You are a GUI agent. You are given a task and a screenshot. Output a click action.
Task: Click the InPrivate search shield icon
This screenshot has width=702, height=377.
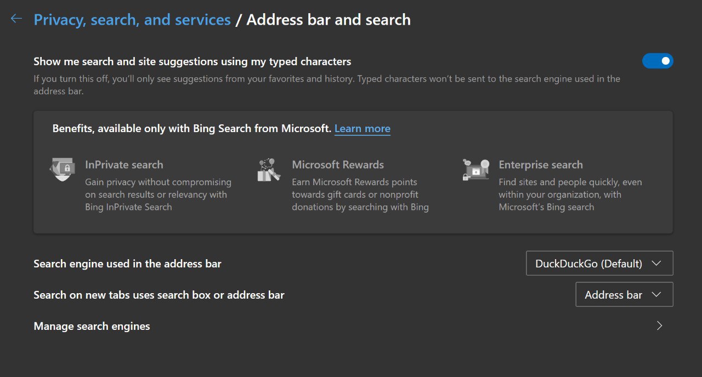click(x=63, y=169)
